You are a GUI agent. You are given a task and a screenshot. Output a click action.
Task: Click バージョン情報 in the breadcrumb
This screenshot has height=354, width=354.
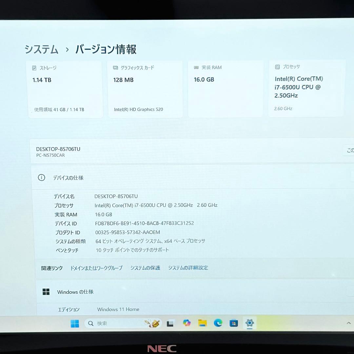[105, 49]
